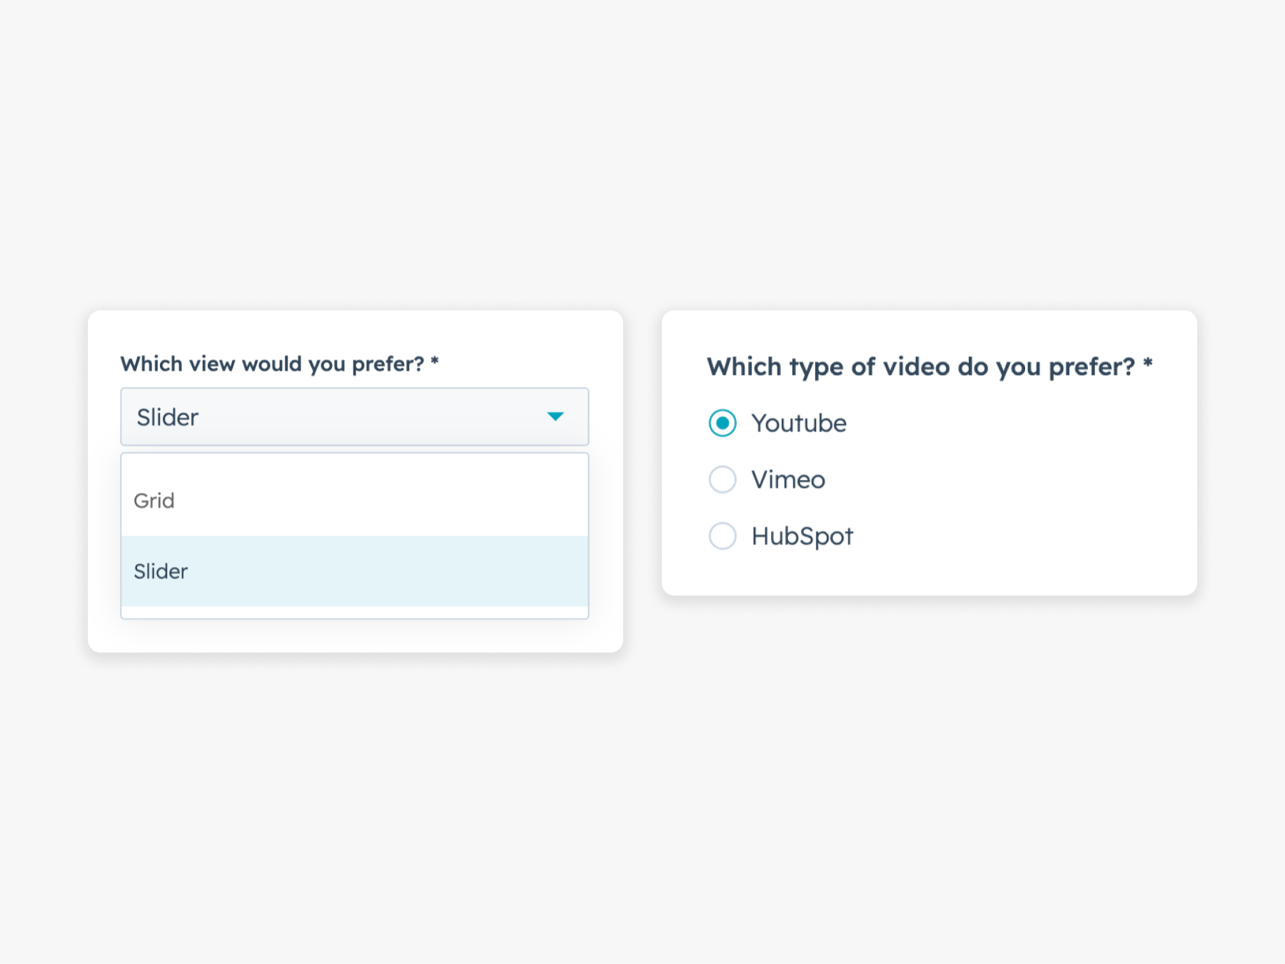
Task: Click inside the Slider select field
Action: (x=286, y=417)
